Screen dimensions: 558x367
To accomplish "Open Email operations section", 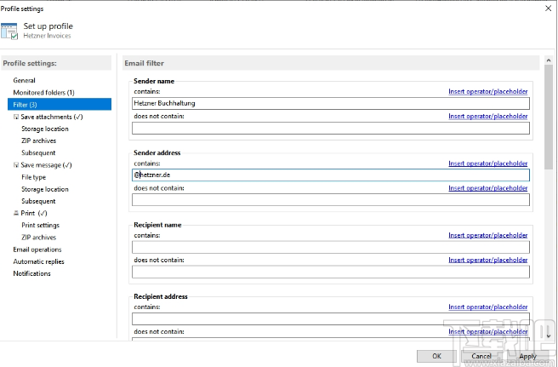I will [x=37, y=249].
